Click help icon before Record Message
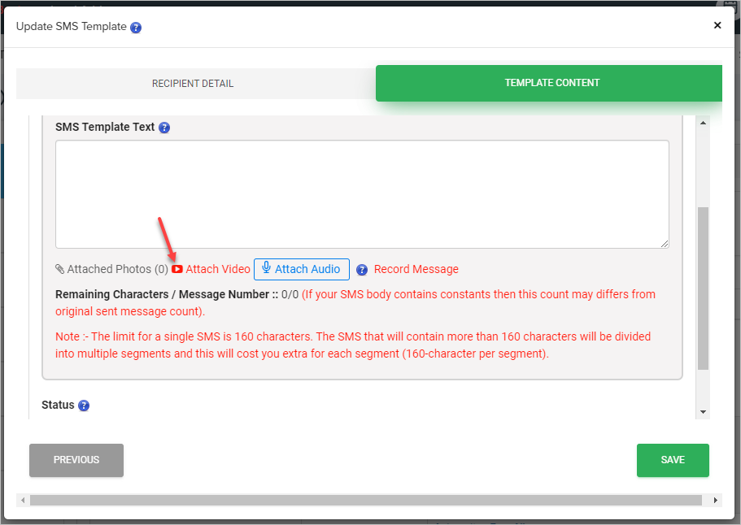Screen dimensions: 741x525 tap(362, 270)
